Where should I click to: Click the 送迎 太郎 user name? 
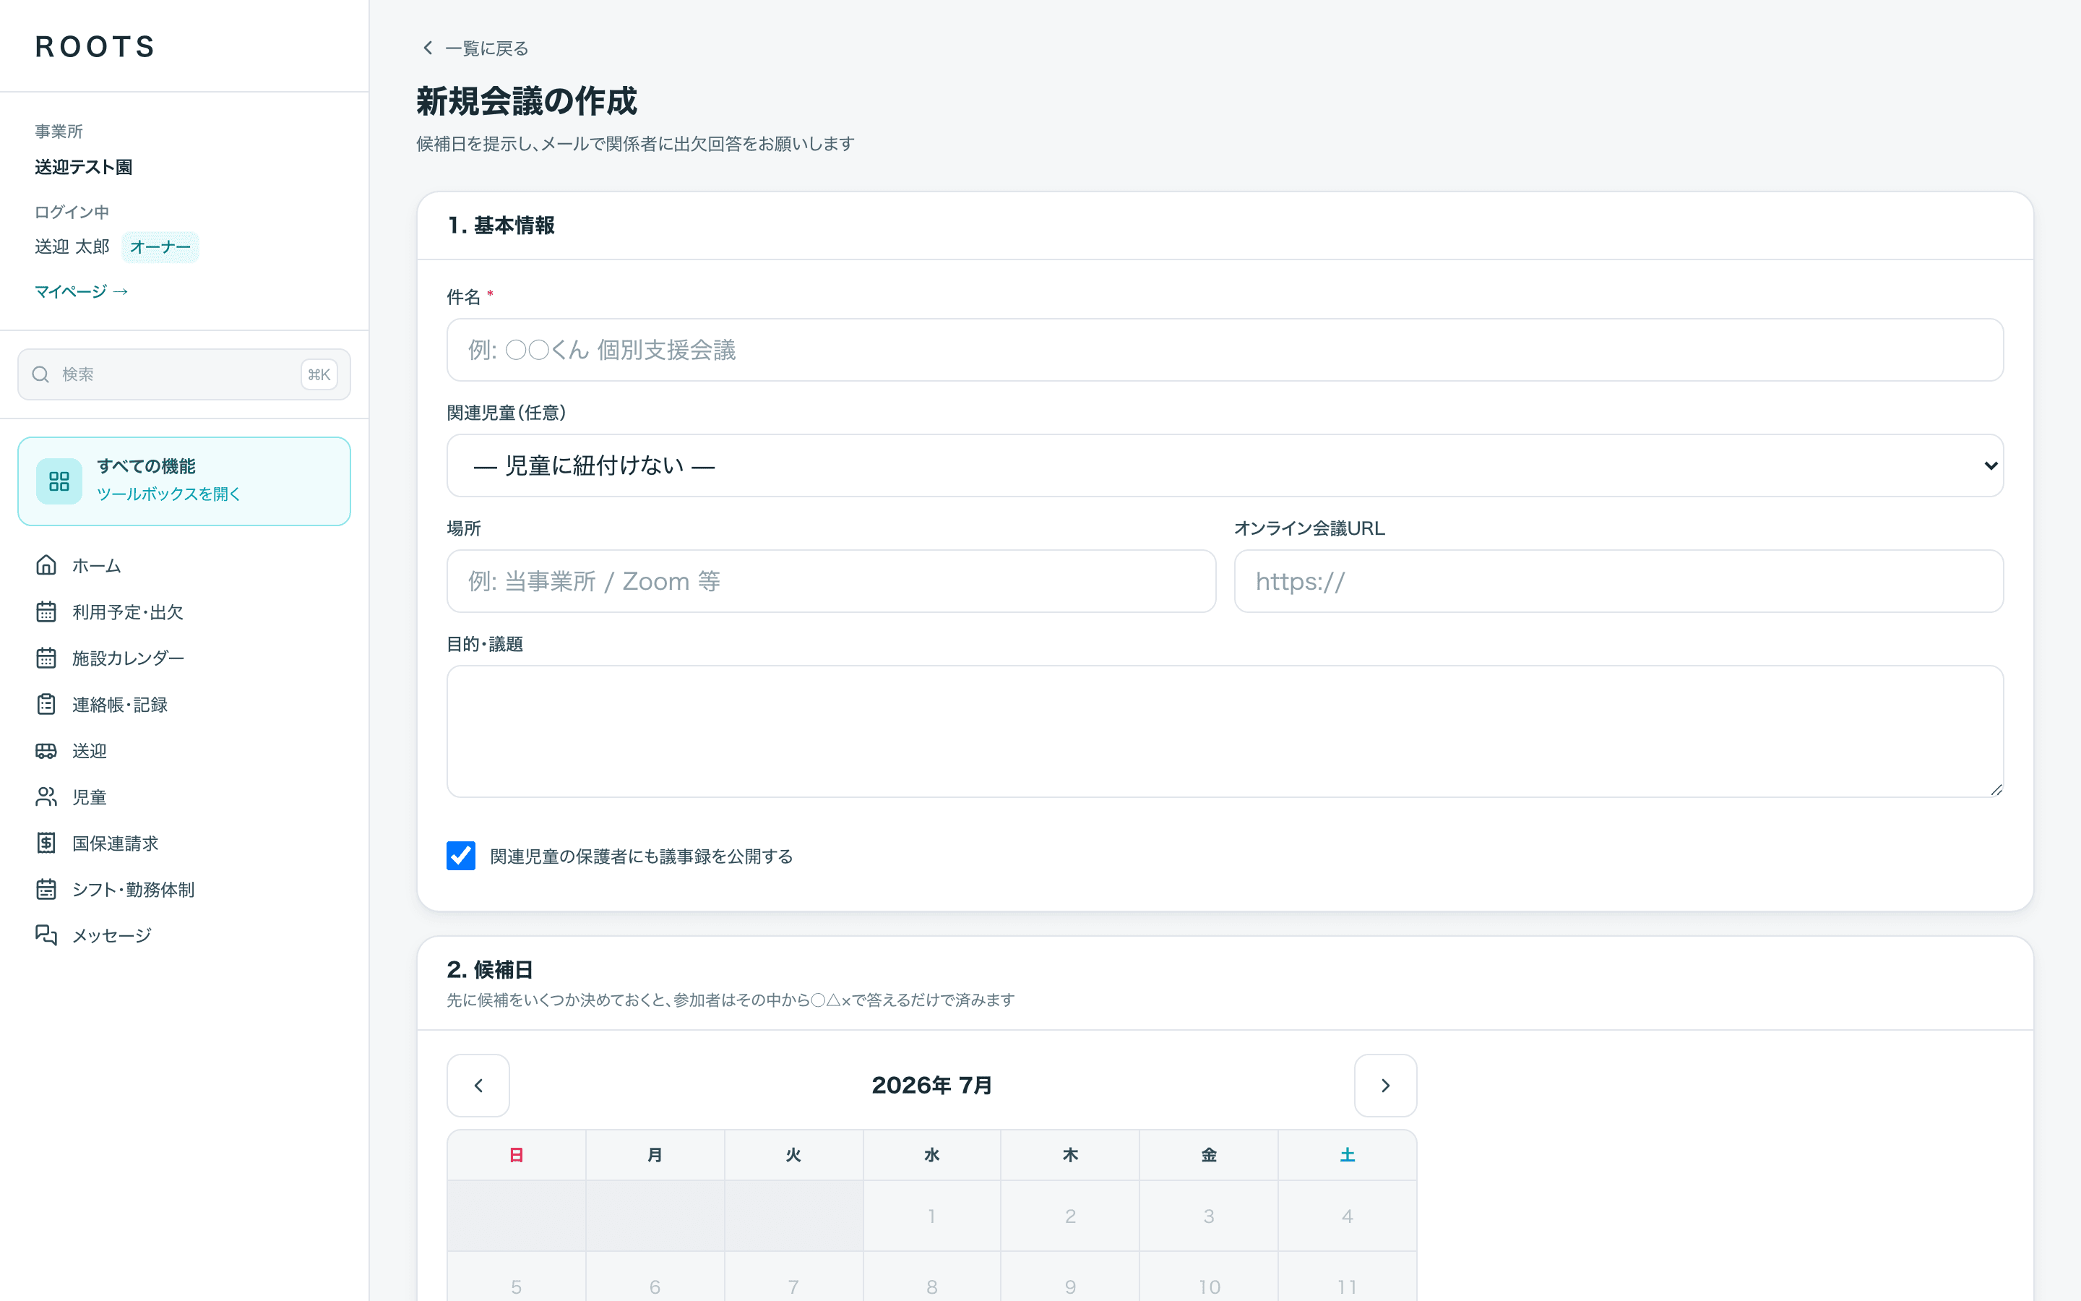tap(72, 247)
